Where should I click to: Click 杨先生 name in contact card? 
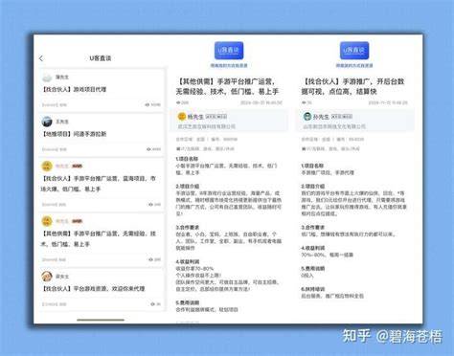(195, 117)
